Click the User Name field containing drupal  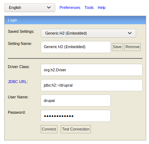pos(76,101)
